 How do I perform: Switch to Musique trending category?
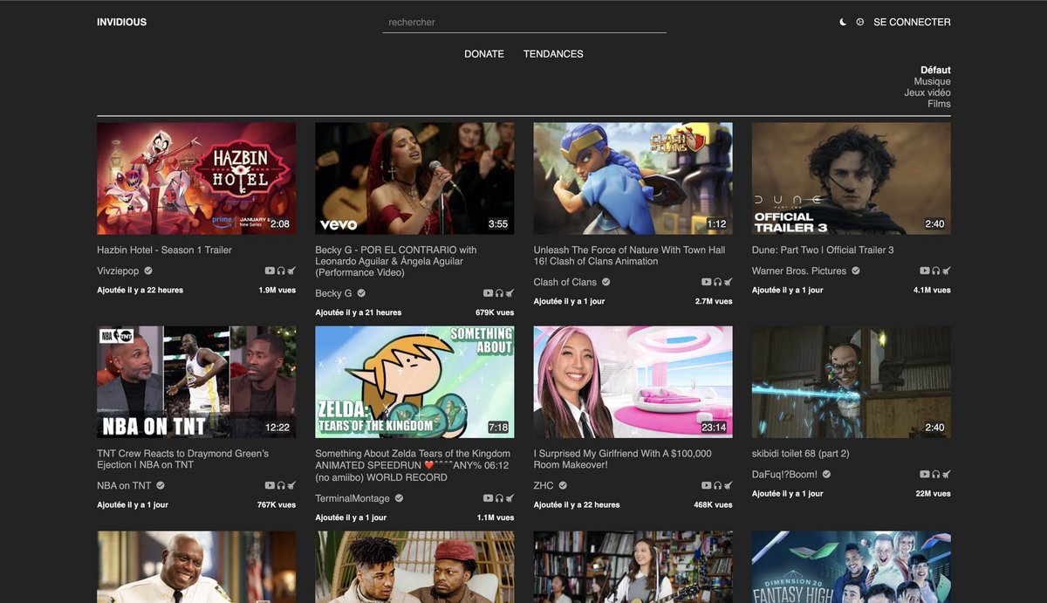point(933,81)
